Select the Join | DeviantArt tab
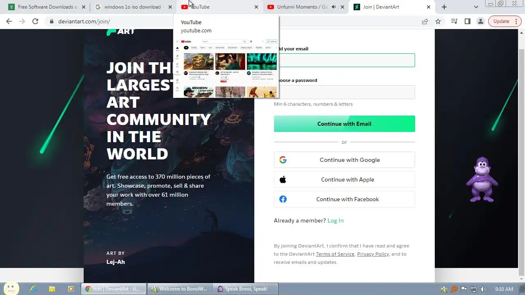Screen dimensions: 525x295 [x=392, y=7]
